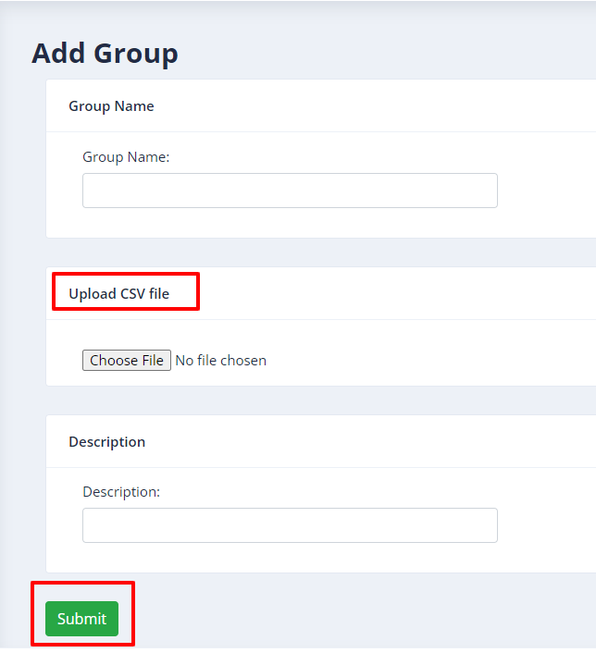Click the 'Add Group' page heading

[105, 54]
